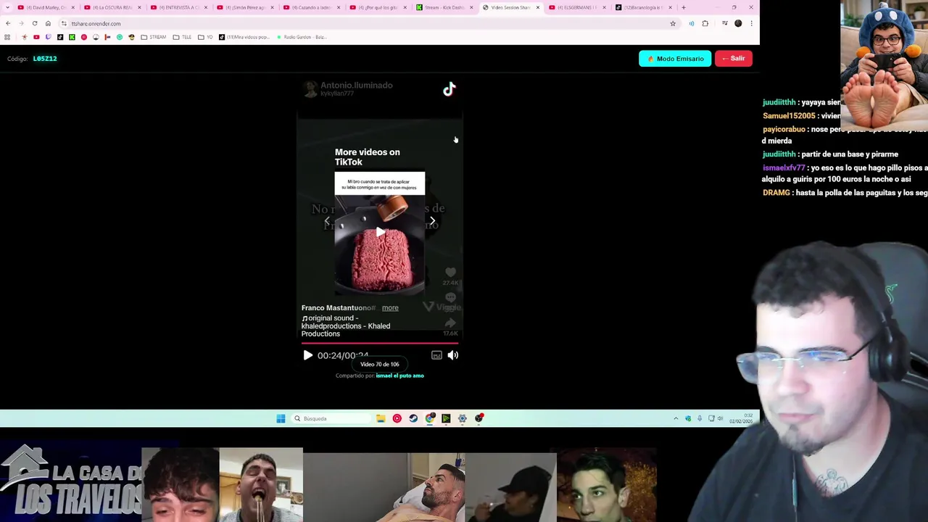Screen dimensions: 928x522
Task: Click the red Salir button
Action: pos(733,59)
